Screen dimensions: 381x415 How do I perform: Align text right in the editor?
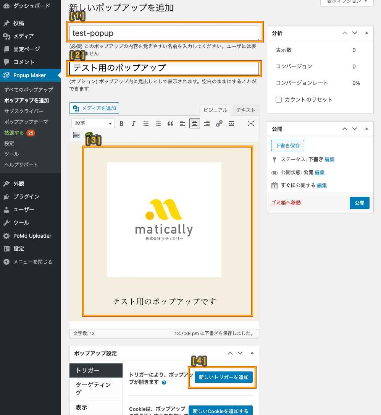point(207,123)
